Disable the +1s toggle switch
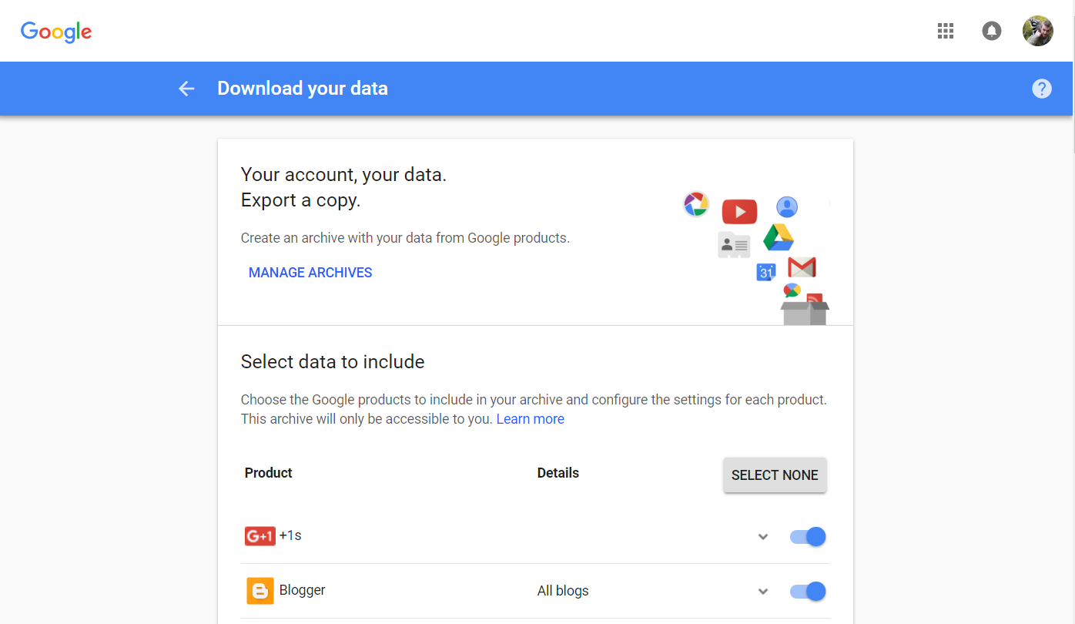1075x624 pixels. pyautogui.click(x=807, y=536)
